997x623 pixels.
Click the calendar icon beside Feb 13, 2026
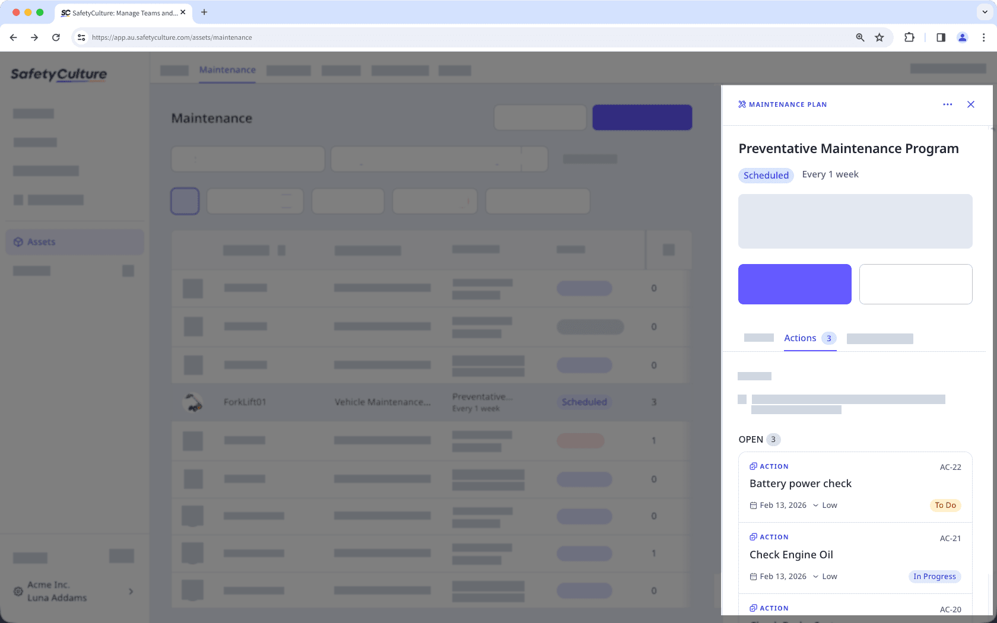pyautogui.click(x=754, y=505)
